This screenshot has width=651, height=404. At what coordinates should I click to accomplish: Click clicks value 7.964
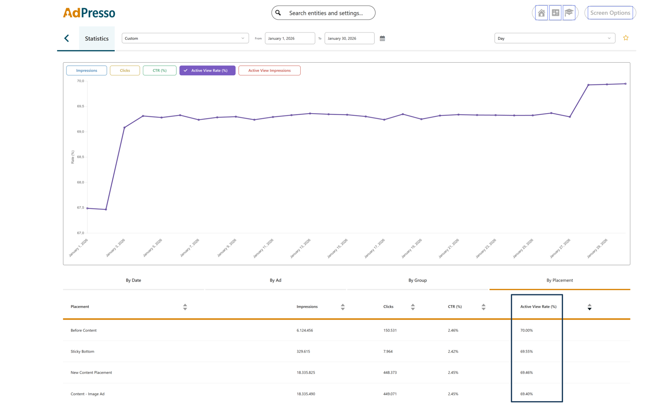click(388, 351)
